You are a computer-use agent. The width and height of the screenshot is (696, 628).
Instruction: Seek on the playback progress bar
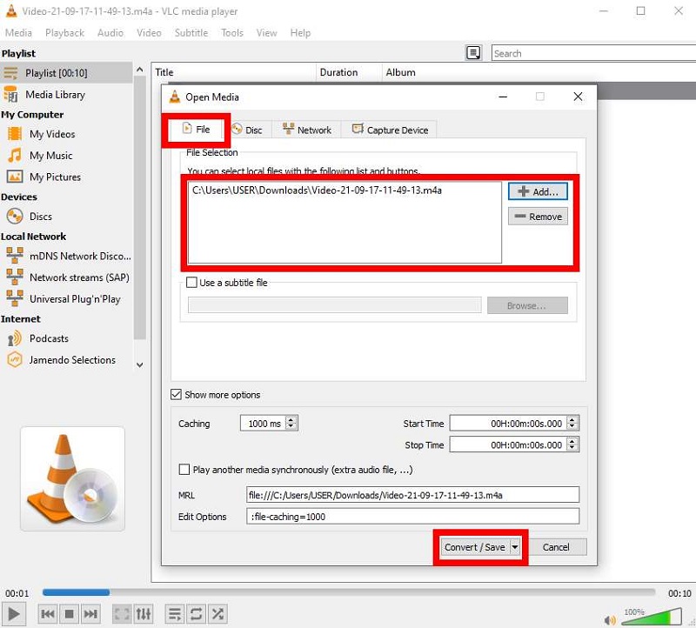[x=349, y=592]
